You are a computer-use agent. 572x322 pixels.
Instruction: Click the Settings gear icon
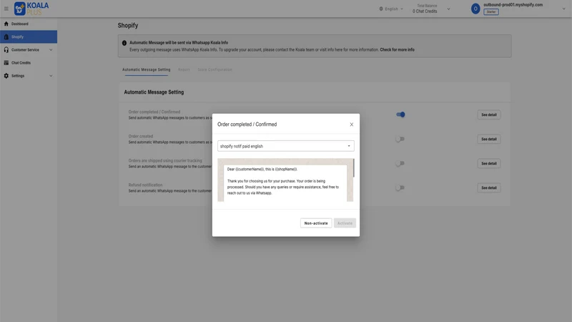tap(6, 76)
